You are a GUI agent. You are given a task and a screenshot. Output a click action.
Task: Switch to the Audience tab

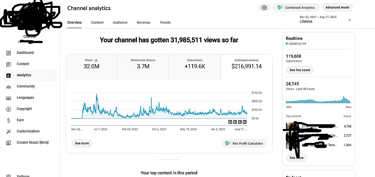120,22
